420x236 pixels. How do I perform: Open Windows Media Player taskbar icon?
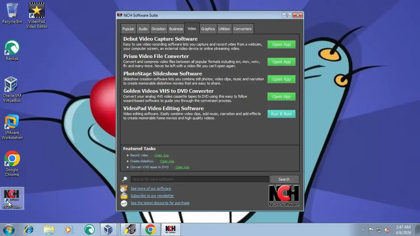click(69, 229)
